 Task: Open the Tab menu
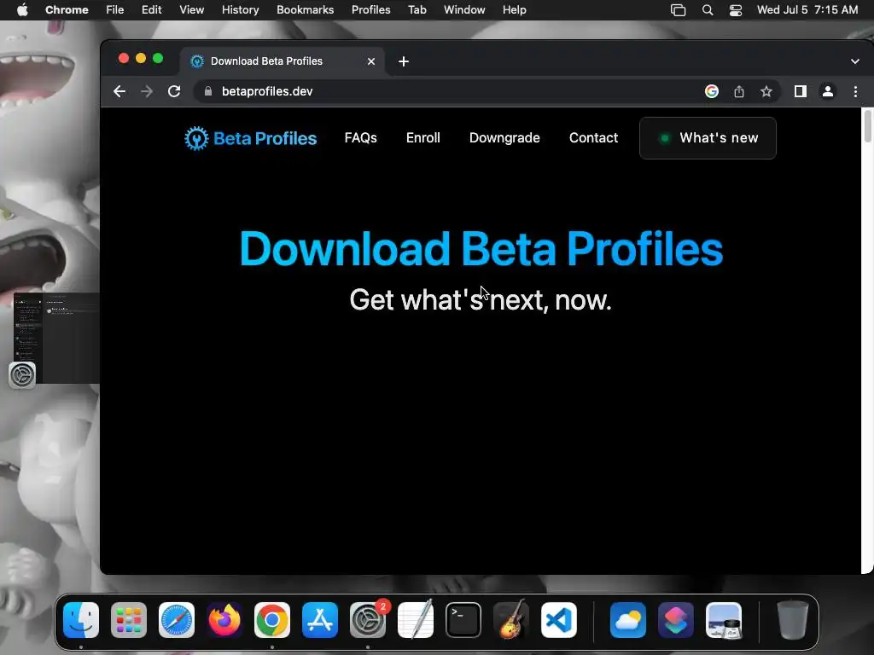[417, 10]
